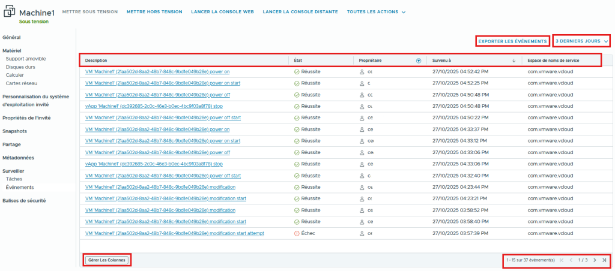
Task: Open the 3 Derniers Jours dropdown
Action: point(581,41)
